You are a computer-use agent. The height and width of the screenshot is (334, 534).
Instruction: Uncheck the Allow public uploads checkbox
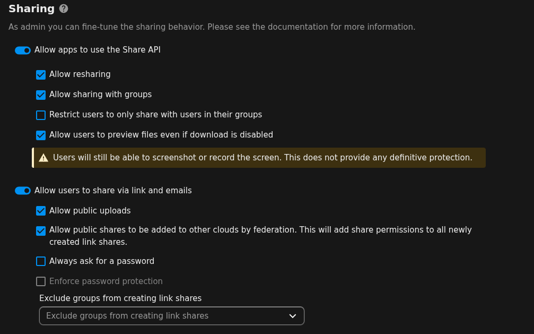pos(41,211)
